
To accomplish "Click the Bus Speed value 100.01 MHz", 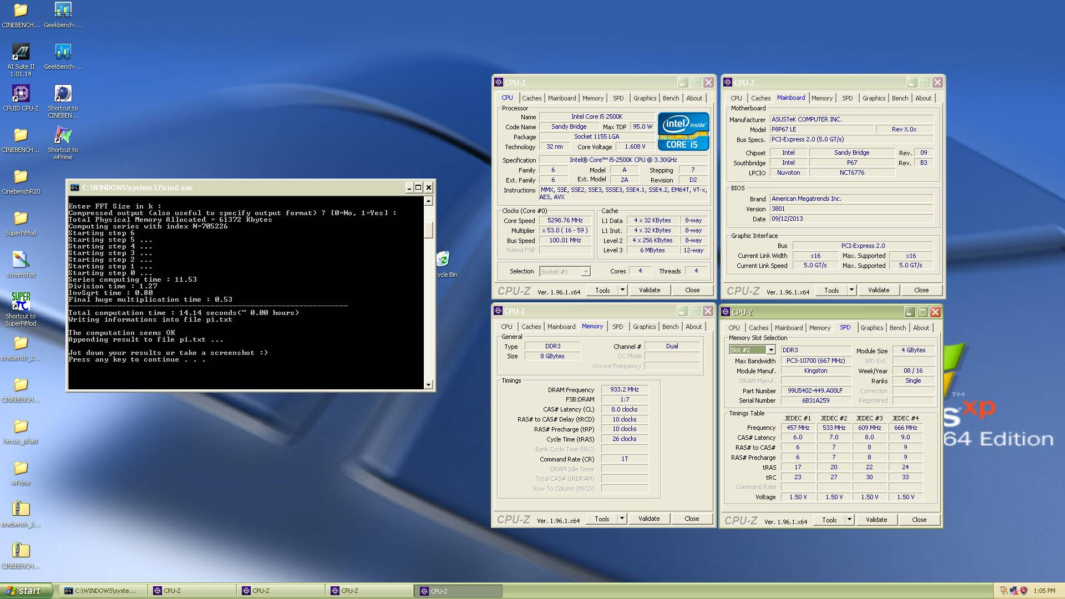I will point(565,240).
